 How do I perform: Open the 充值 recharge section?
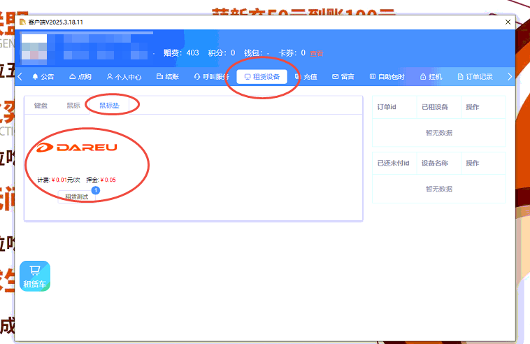(x=306, y=77)
